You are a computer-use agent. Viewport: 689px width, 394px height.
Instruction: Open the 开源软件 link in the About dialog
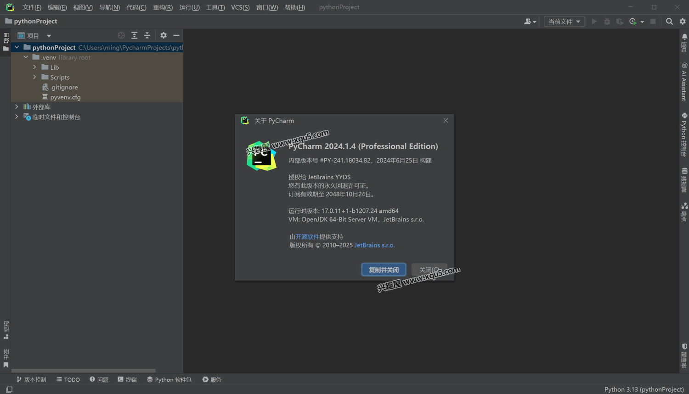(307, 236)
